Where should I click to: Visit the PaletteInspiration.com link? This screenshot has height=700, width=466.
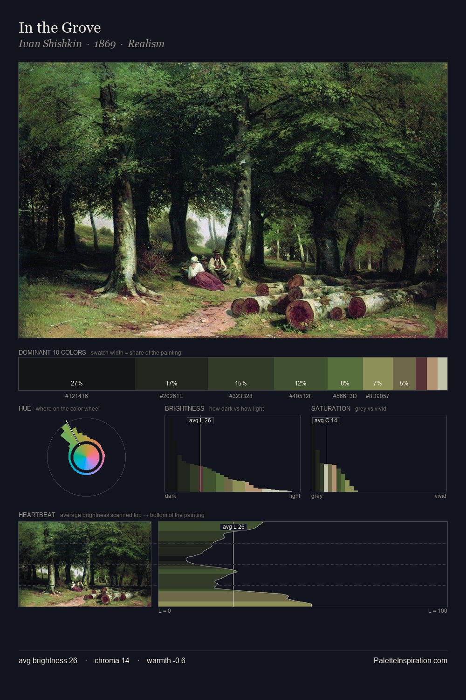click(x=411, y=660)
